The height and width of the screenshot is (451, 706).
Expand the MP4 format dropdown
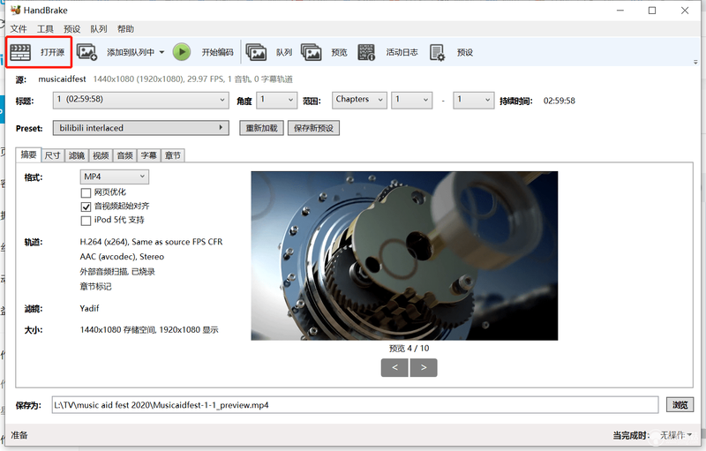[x=115, y=177]
